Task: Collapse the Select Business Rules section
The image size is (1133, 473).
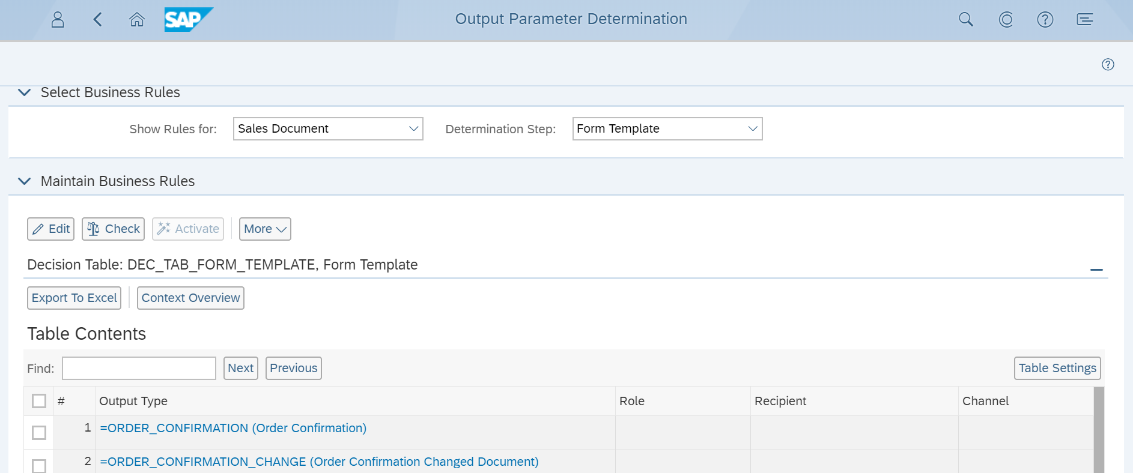Action: [x=25, y=92]
